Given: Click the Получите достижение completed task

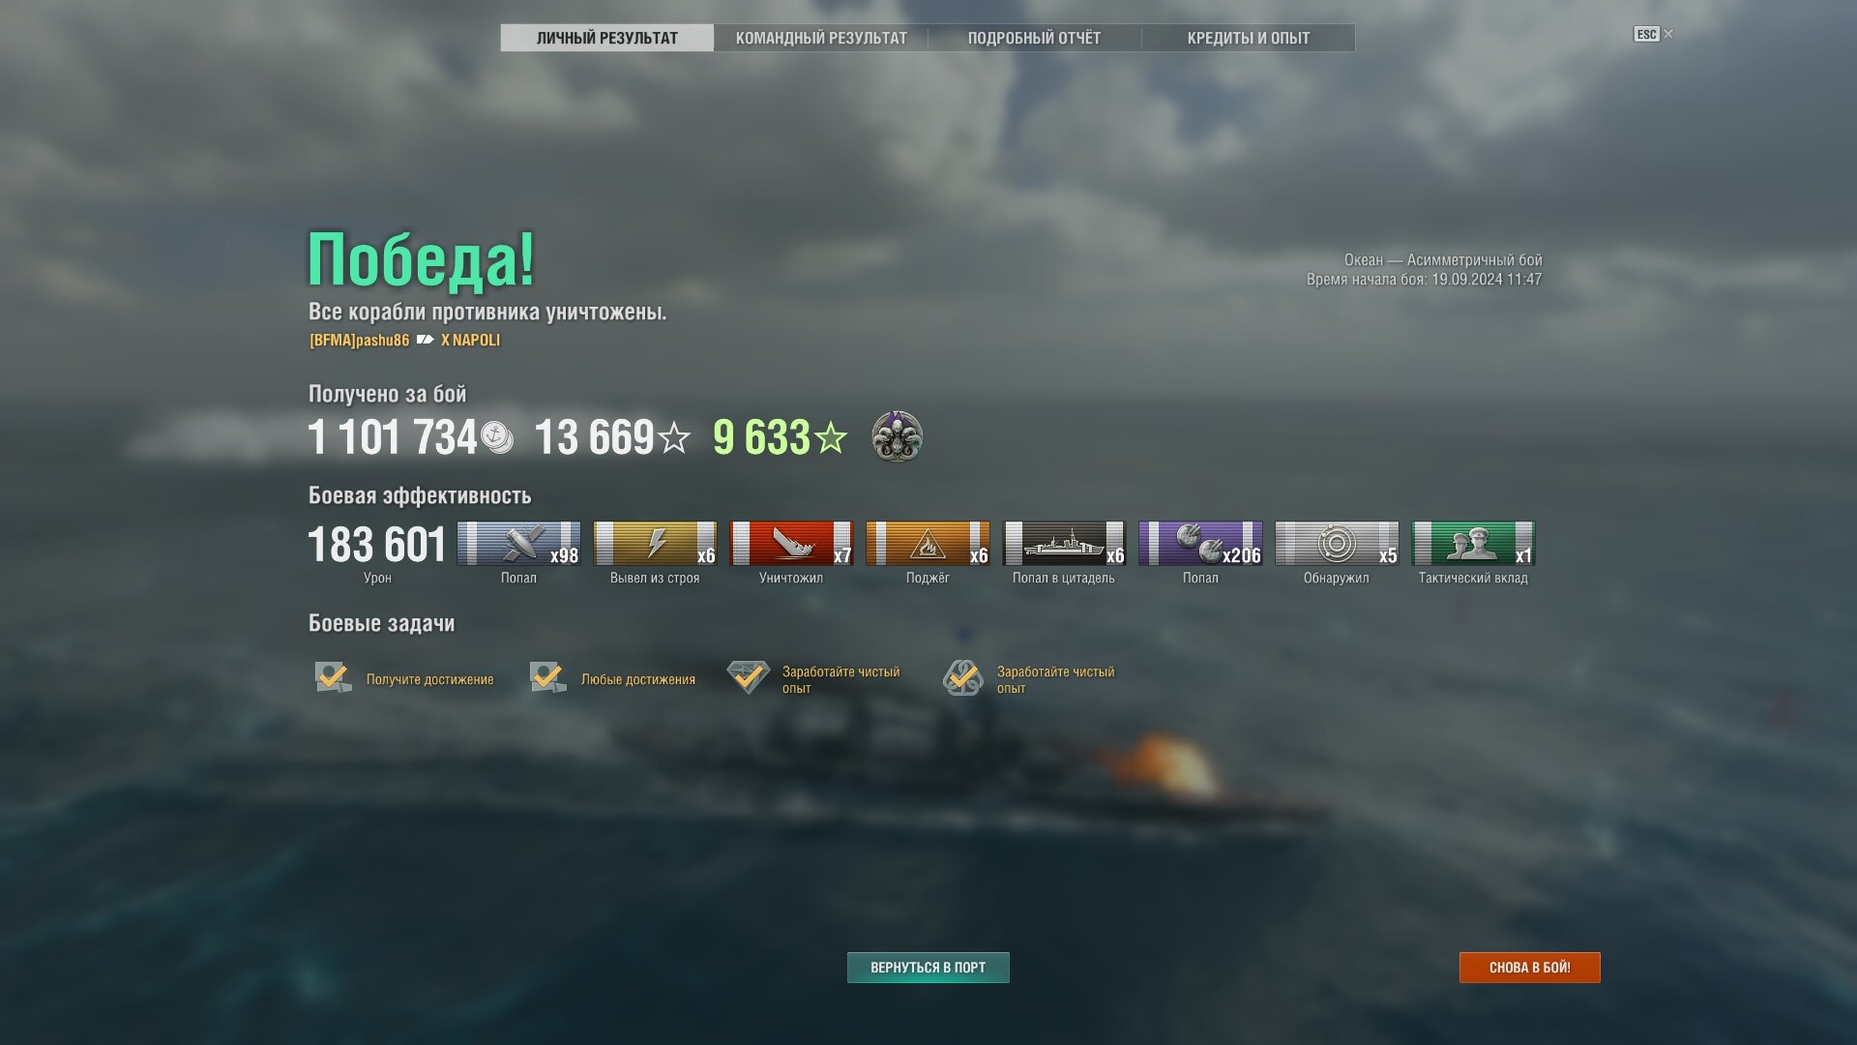Looking at the screenshot, I should tap(404, 678).
